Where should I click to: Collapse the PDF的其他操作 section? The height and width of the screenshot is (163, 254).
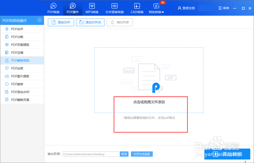[x=39, y=21]
